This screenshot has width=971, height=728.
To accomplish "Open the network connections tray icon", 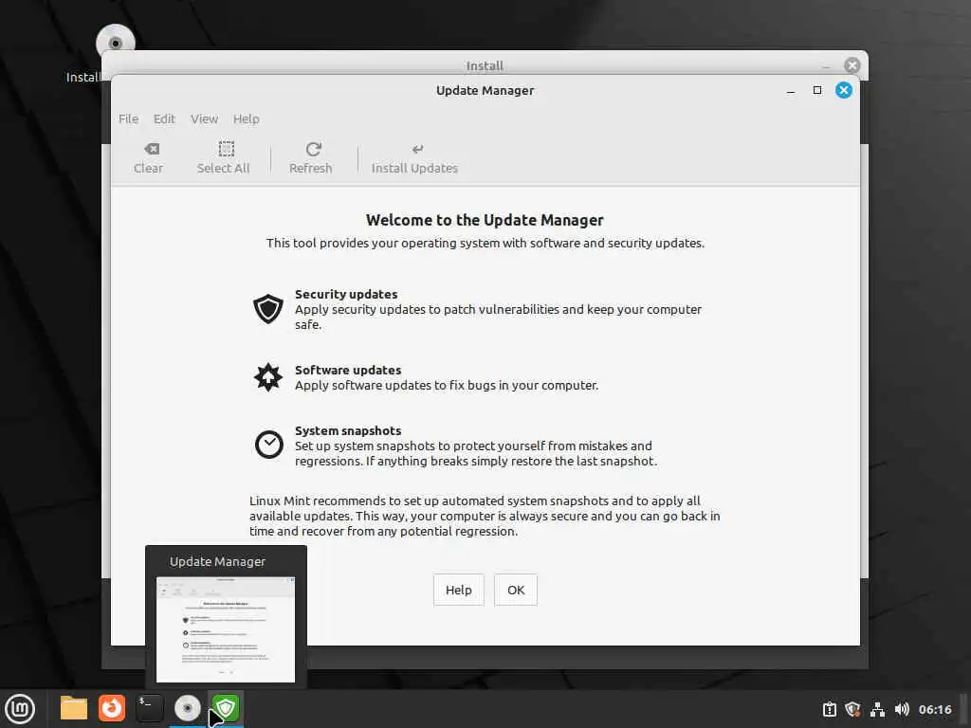I will (877, 709).
